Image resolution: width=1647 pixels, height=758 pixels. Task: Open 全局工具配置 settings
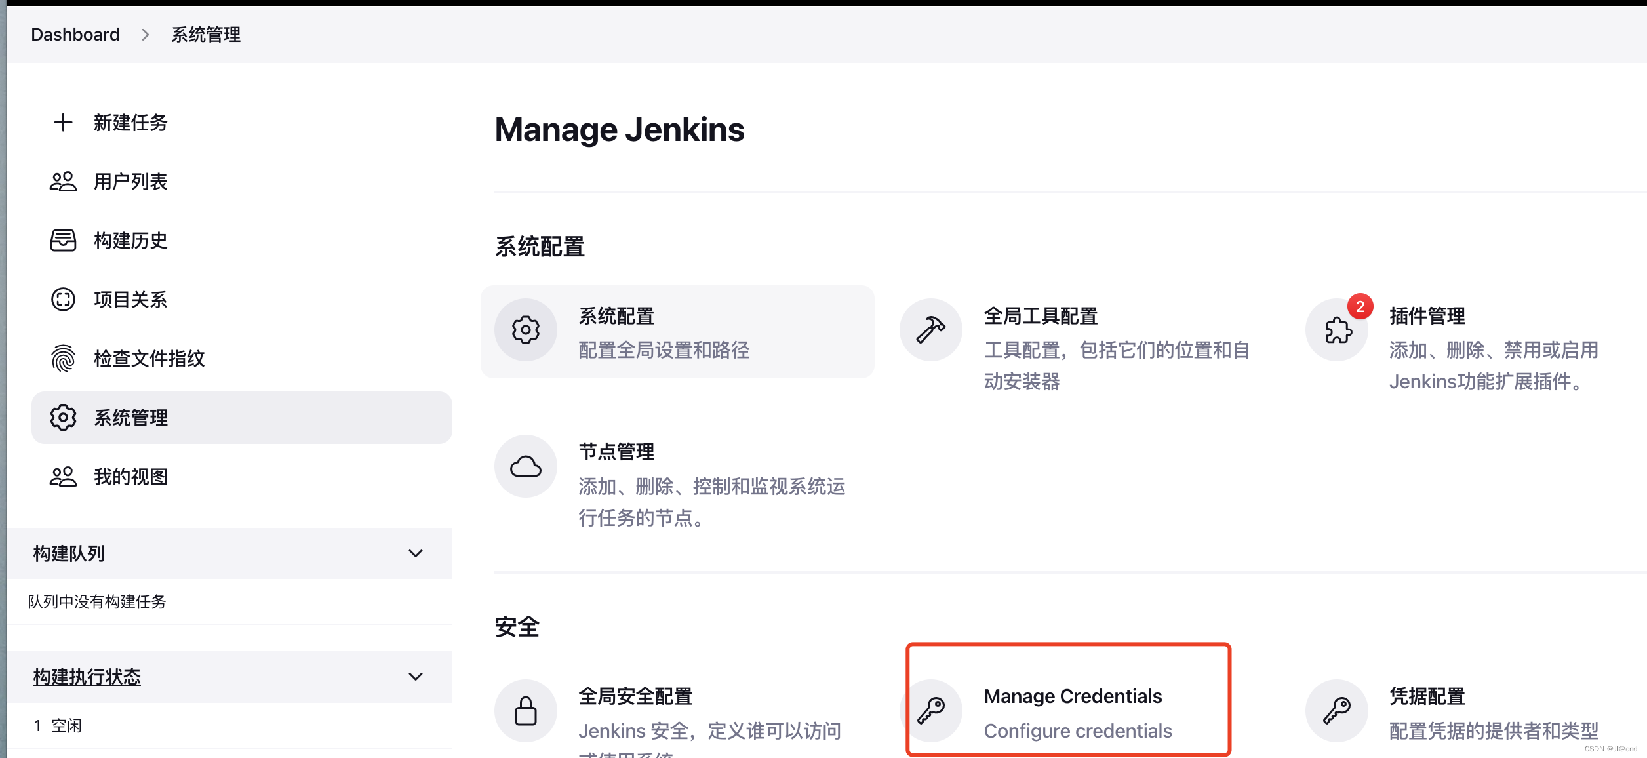1041,316
